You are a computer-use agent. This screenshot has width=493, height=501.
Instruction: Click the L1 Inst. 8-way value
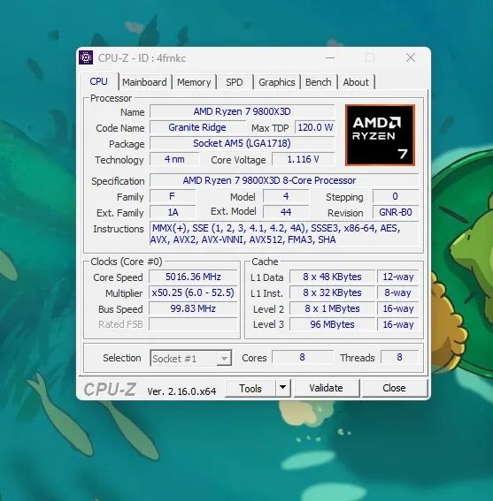tap(398, 292)
